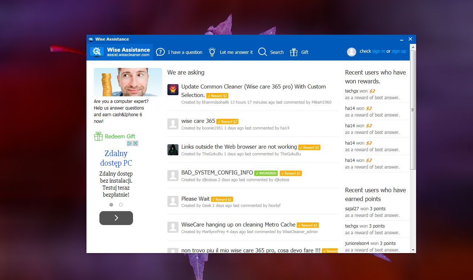Open 'non trovo piu il mio wise care' question
The height and width of the screenshot is (280, 473).
coord(251,250)
